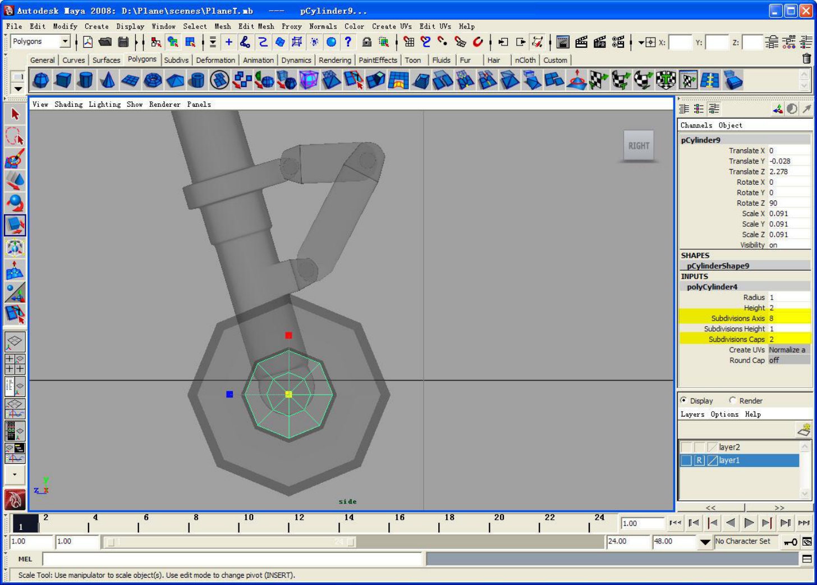
Task: Open the input field mode arrow before X
Action: pos(641,42)
